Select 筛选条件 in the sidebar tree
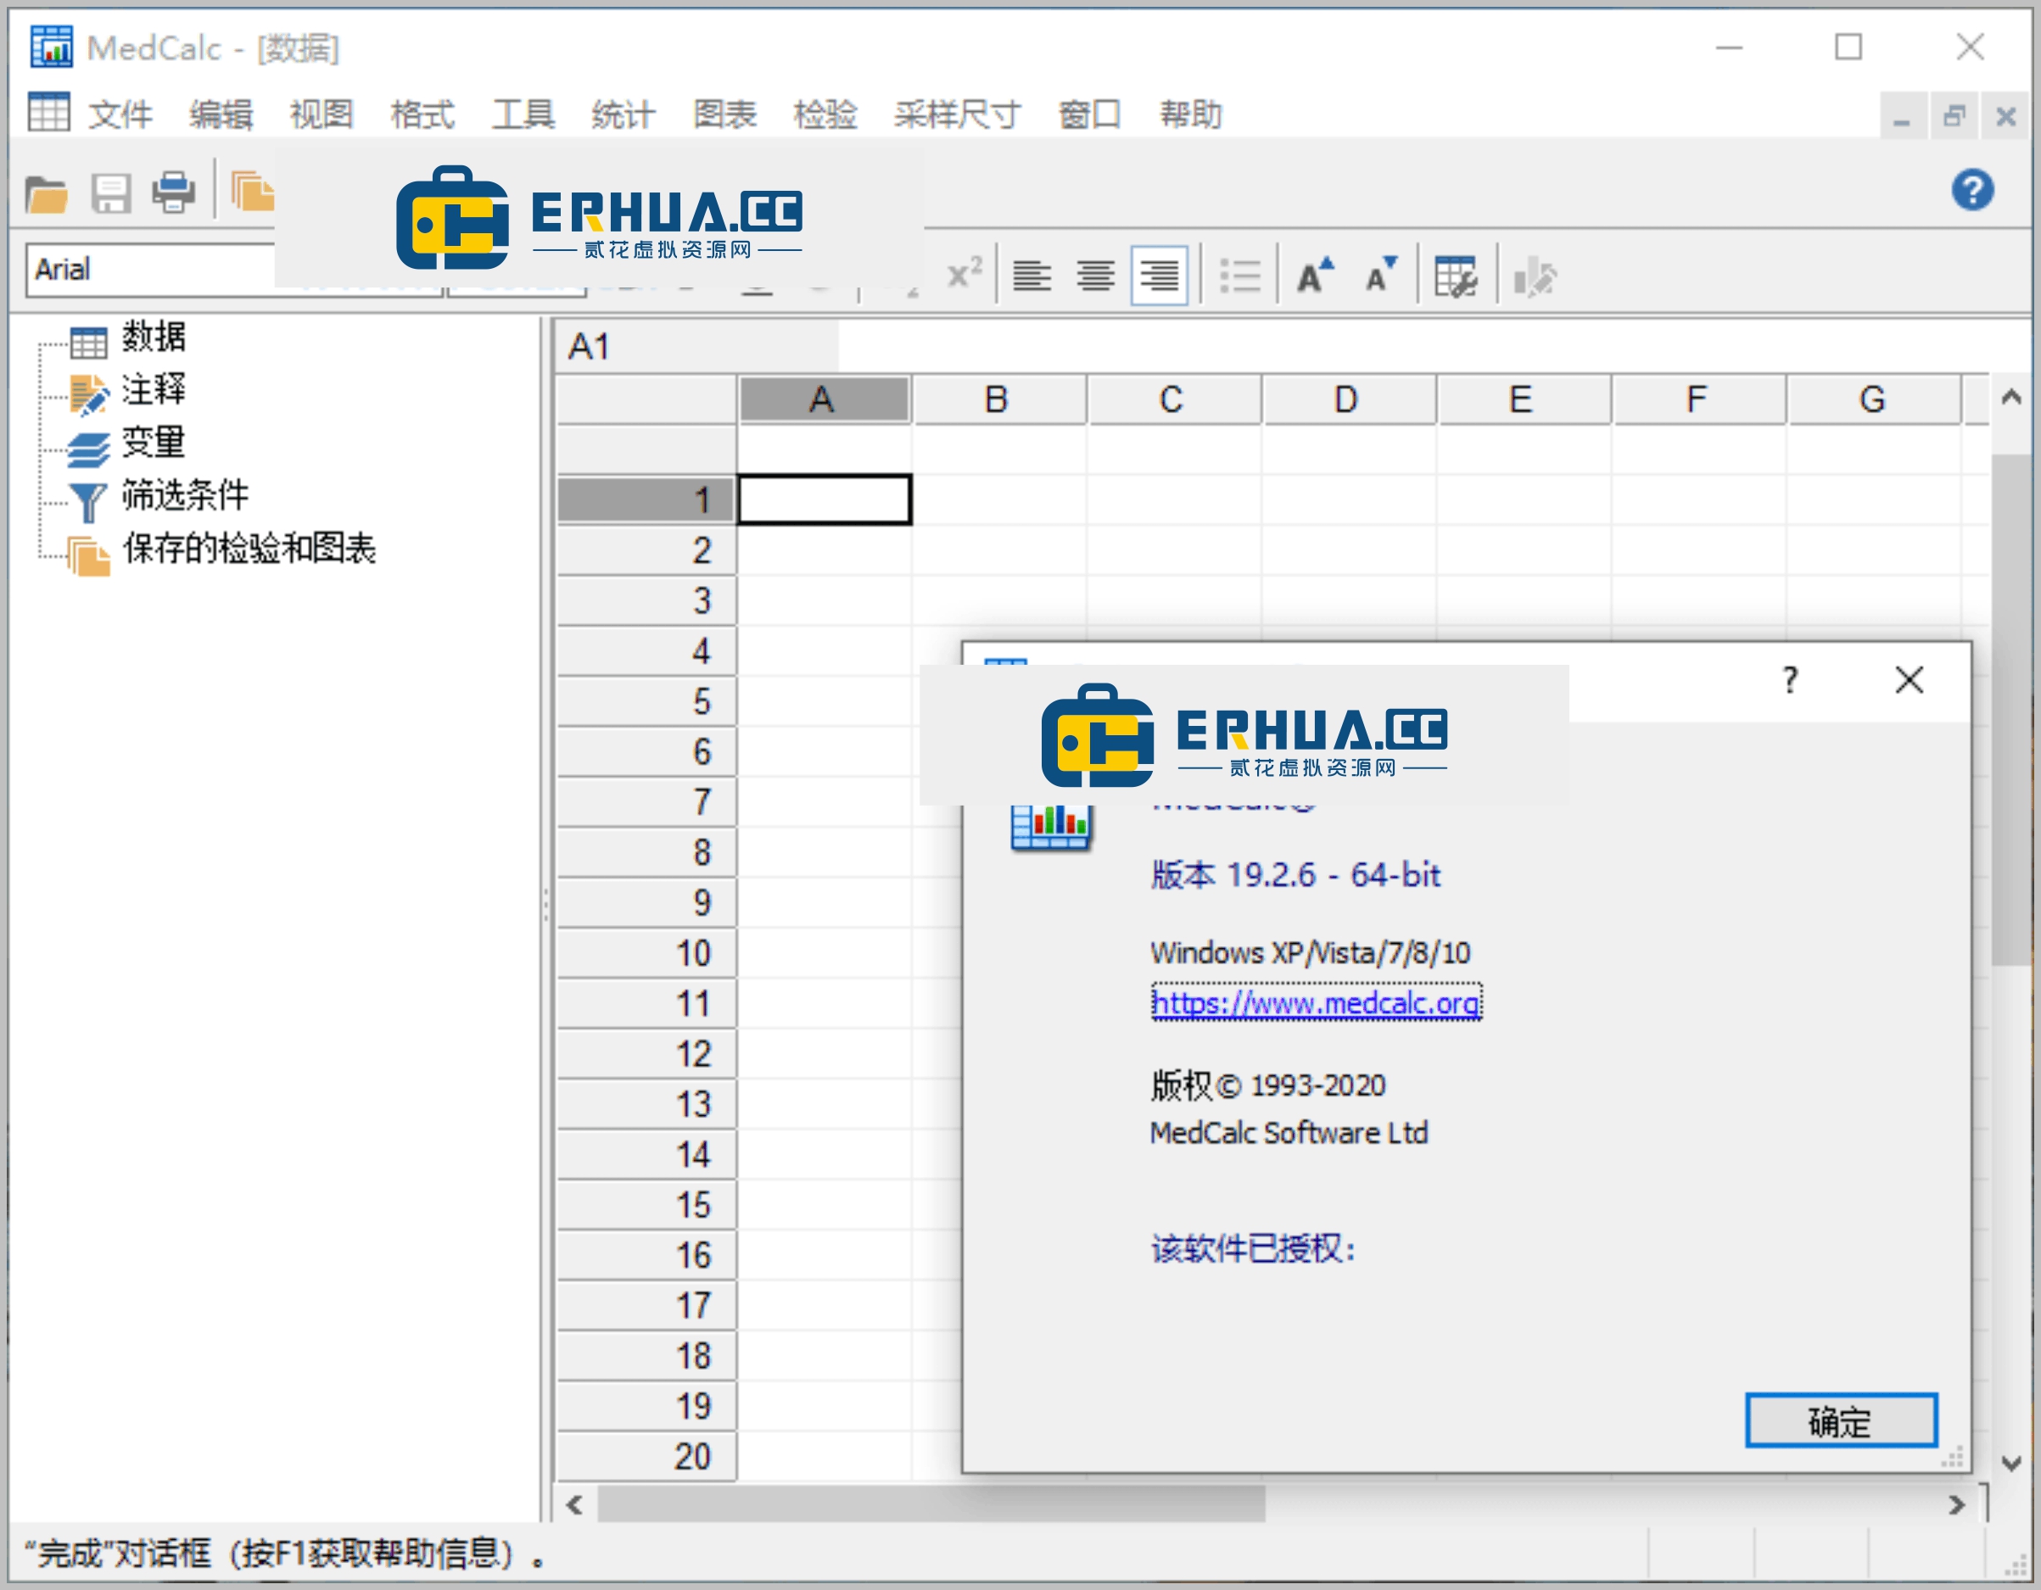This screenshot has width=2041, height=1590. point(185,496)
